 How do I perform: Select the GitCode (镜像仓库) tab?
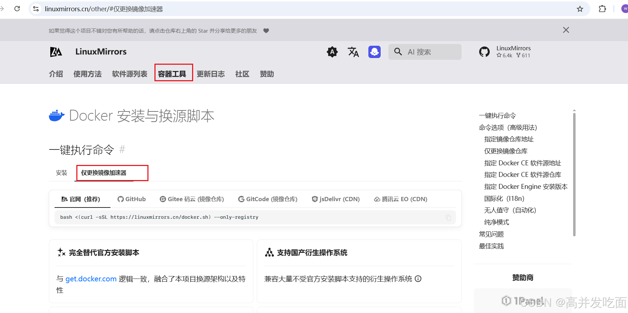coord(268,199)
